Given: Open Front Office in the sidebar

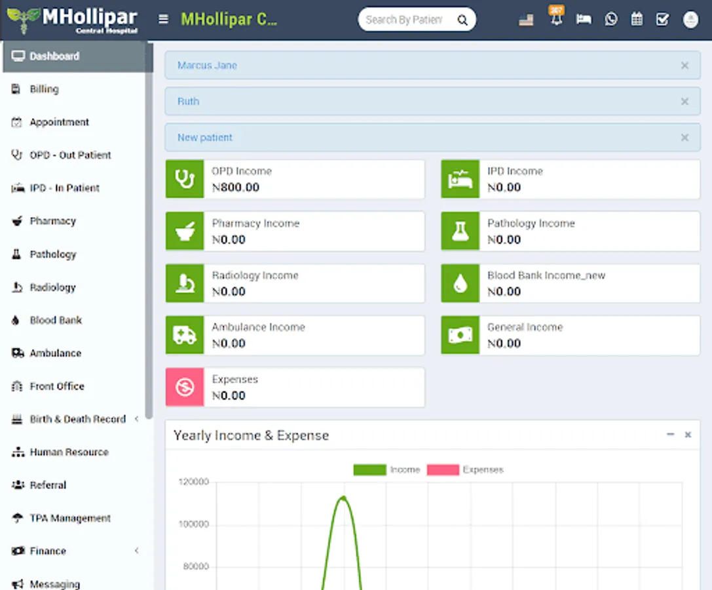Looking at the screenshot, I should tap(74, 386).
